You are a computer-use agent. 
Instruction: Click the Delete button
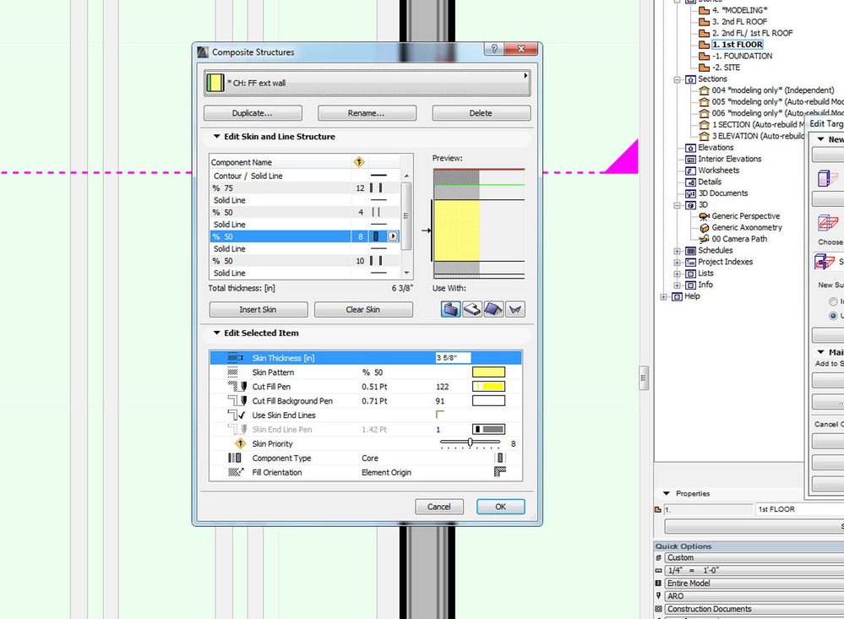481,113
